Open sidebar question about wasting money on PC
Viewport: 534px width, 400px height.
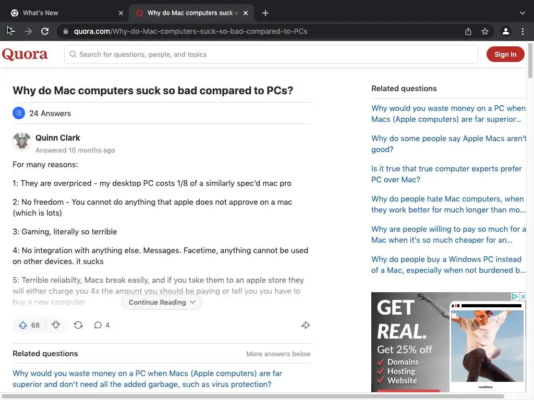[448, 114]
